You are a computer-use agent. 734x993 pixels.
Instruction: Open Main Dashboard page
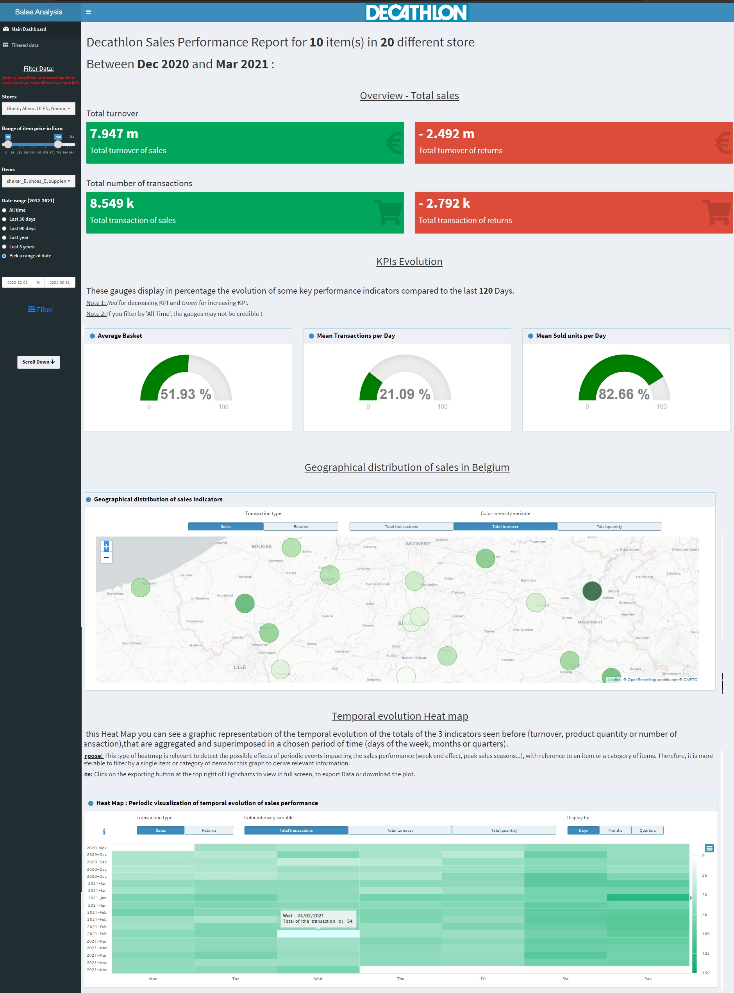point(41,29)
